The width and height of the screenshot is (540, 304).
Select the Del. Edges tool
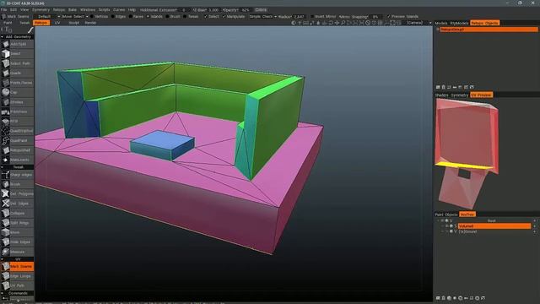17,204
